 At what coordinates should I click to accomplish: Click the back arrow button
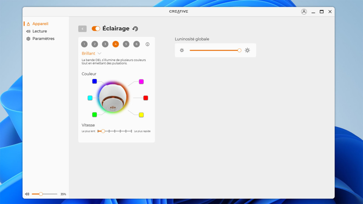82,29
